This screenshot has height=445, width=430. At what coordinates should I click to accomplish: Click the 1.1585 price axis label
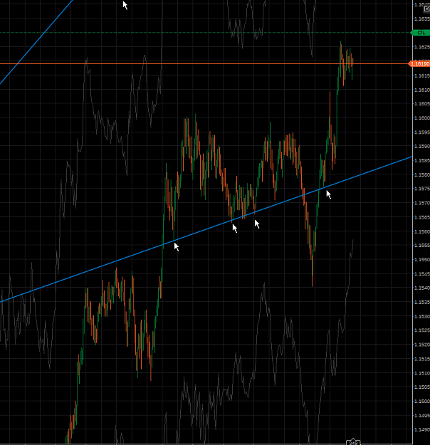click(421, 160)
